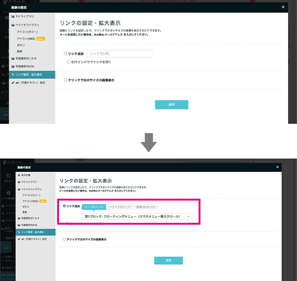Click the 写真素材PIXTA image icon in the pink-highlighted dialog

(x=19, y=225)
